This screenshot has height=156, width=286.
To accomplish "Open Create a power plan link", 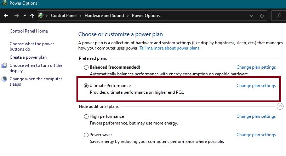I will click(x=28, y=57).
